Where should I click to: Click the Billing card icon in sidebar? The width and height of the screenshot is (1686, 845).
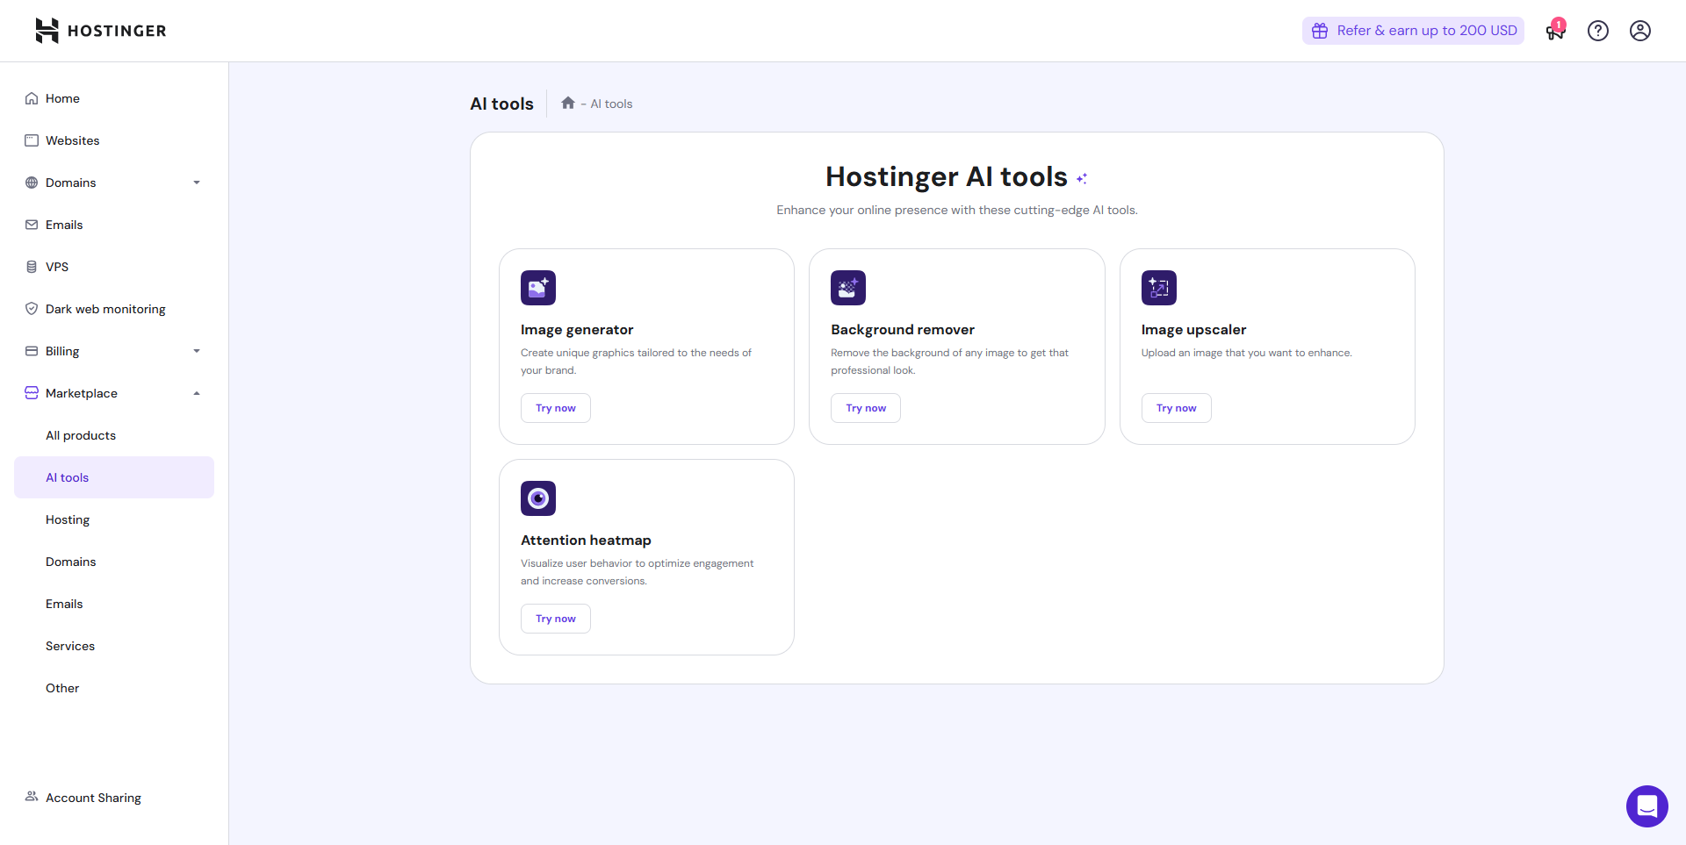[32, 351]
